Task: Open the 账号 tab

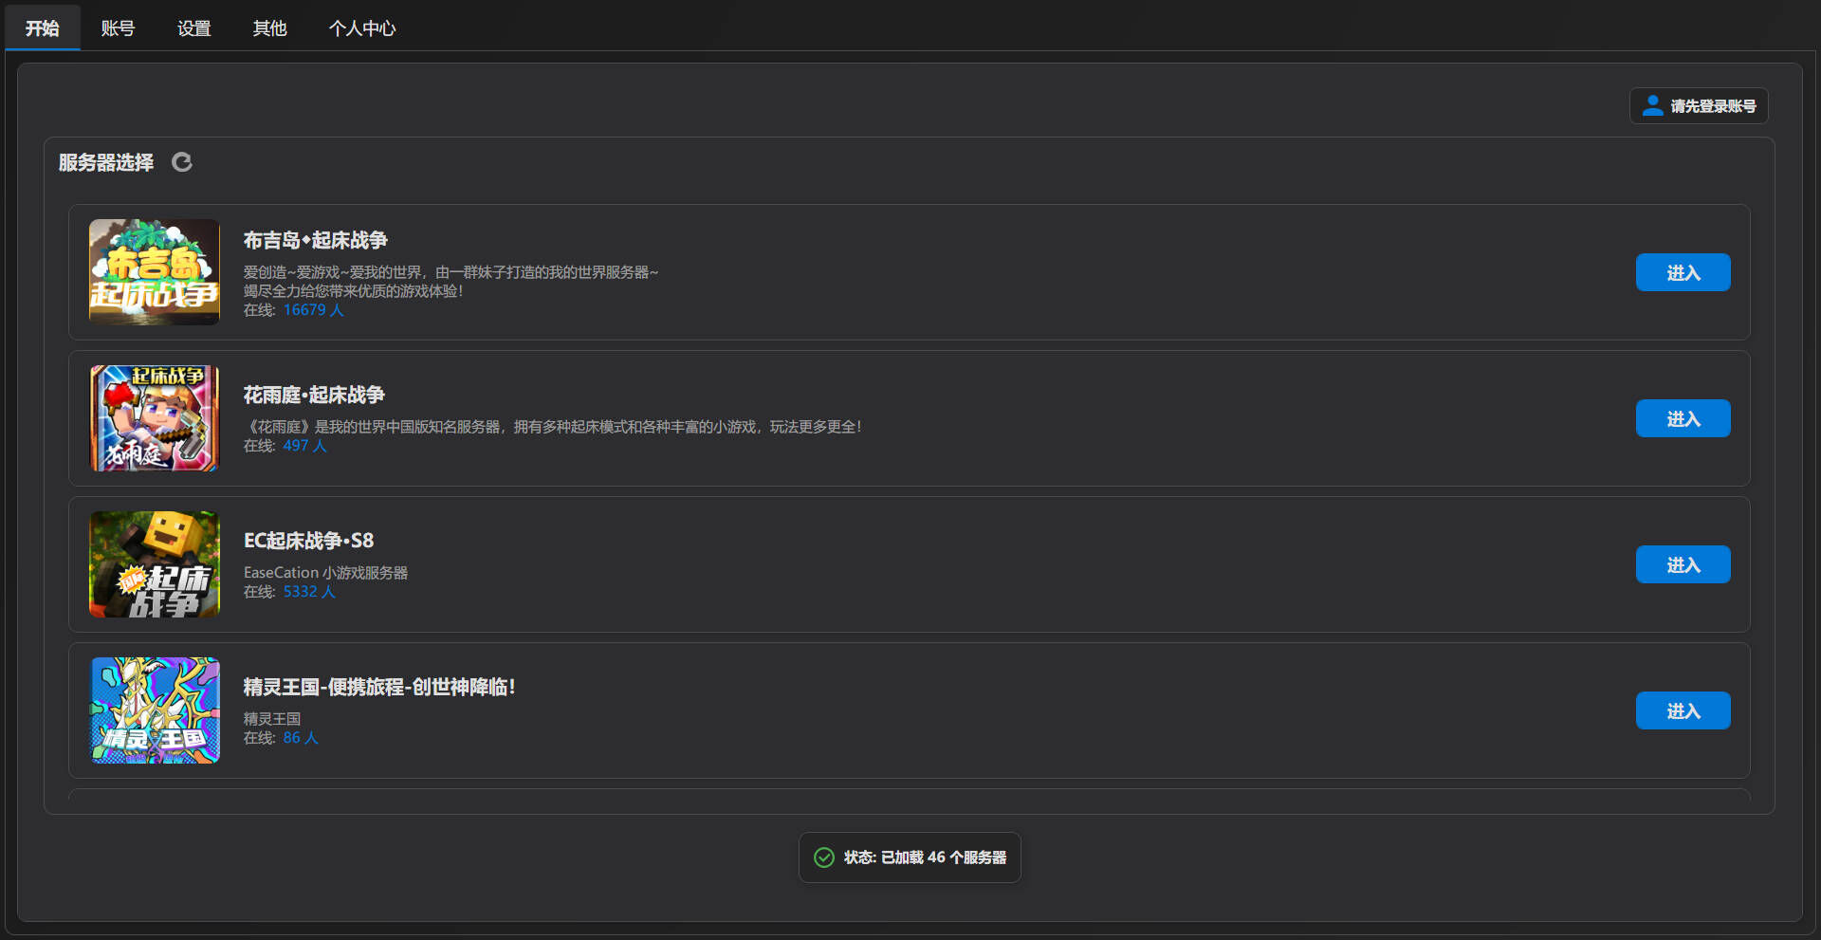Action: 118,28
